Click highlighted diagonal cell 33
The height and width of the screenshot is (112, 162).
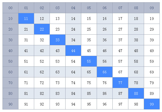(58, 40)
